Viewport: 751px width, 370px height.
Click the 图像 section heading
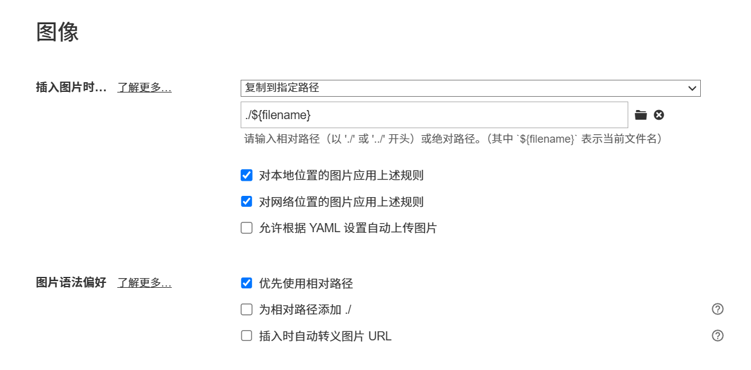(x=57, y=32)
